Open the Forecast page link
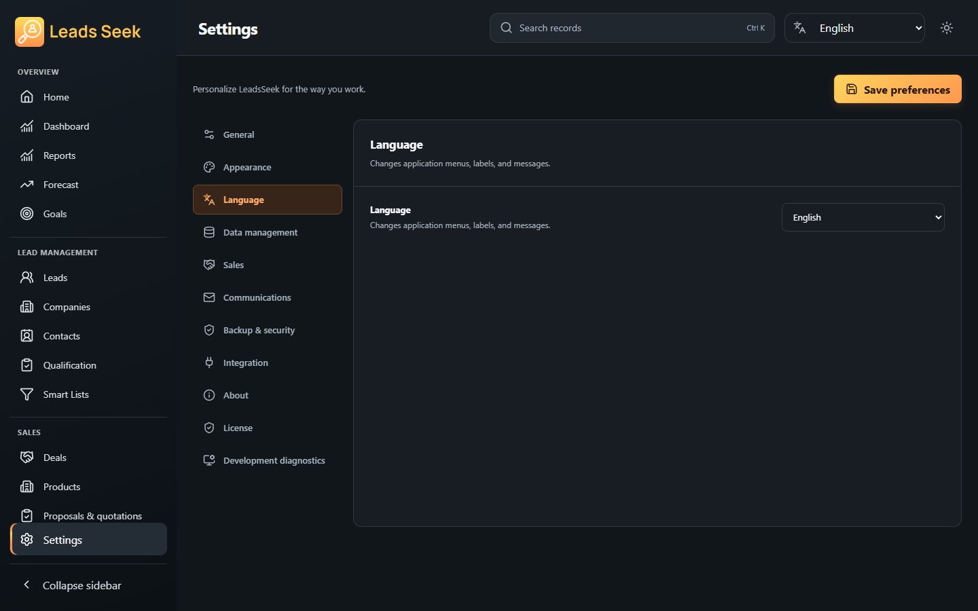This screenshot has width=978, height=611. 88,185
